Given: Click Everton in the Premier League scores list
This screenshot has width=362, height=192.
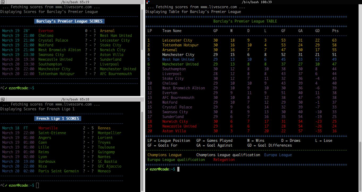Looking at the screenshot, I should (46, 31).
